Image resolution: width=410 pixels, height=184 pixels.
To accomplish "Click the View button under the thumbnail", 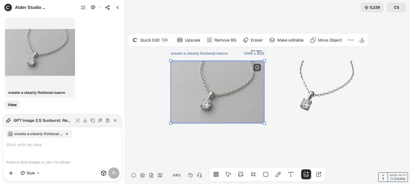I will [x=12, y=105].
